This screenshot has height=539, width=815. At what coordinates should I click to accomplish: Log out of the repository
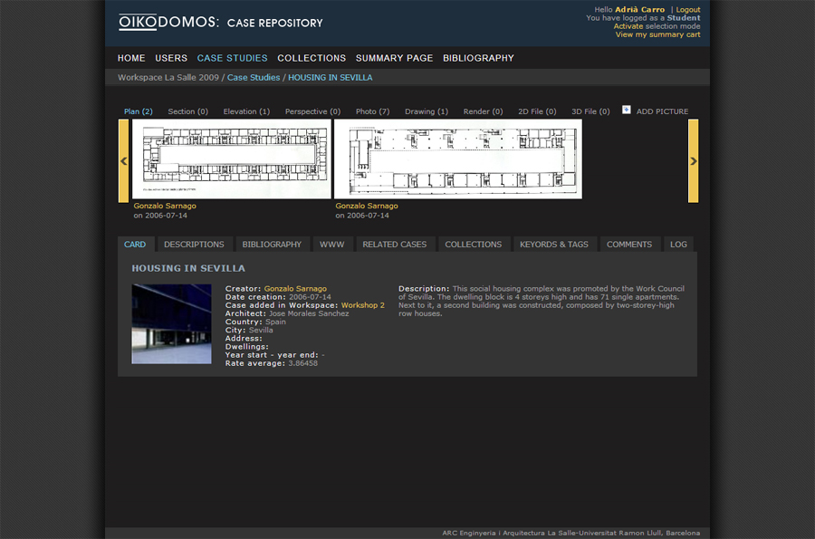click(687, 10)
